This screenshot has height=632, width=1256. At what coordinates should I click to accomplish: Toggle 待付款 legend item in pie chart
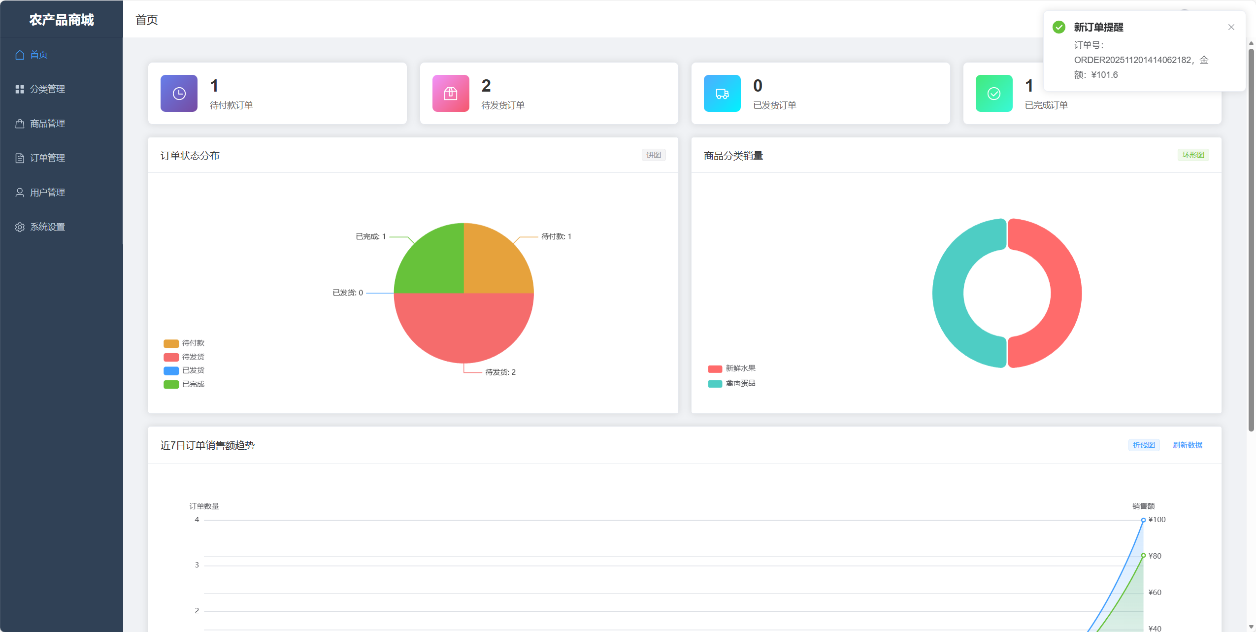[x=184, y=343]
